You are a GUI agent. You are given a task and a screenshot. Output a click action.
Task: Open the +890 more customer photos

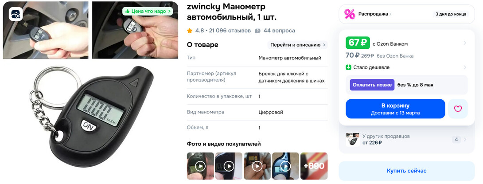tap(314, 166)
